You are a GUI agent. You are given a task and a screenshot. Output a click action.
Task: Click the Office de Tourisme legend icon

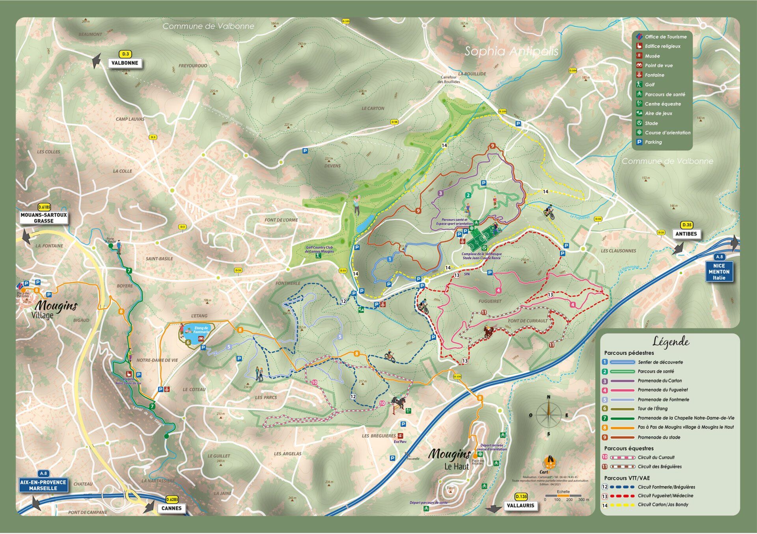(639, 37)
